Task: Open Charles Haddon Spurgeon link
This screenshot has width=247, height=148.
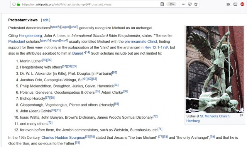Action: point(63,138)
